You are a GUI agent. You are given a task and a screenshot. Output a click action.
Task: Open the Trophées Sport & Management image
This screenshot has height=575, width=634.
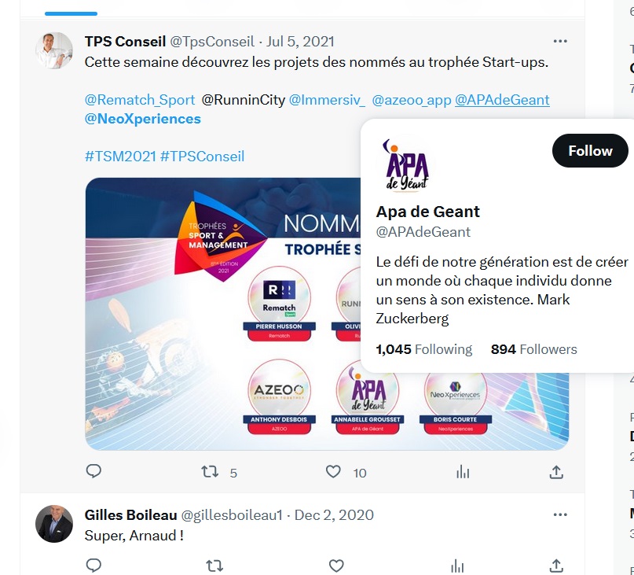[222, 314]
